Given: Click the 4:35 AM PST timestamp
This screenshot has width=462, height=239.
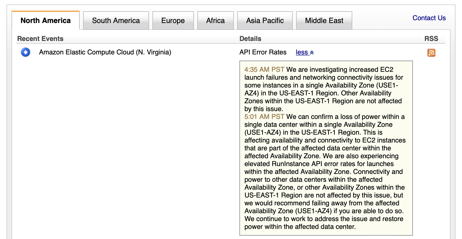Looking at the screenshot, I should click(264, 70).
